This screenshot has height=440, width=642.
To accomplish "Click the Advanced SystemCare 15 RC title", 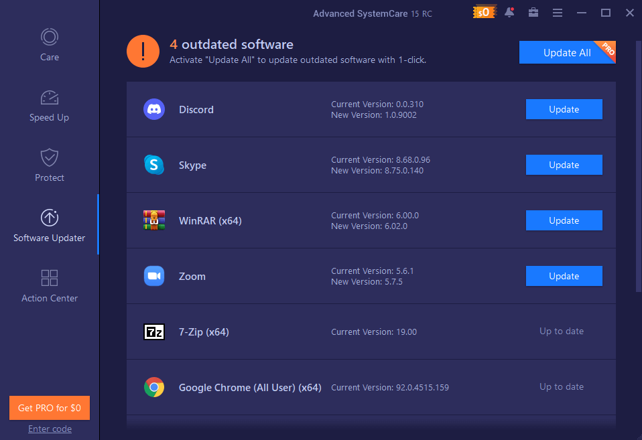I will coord(373,13).
